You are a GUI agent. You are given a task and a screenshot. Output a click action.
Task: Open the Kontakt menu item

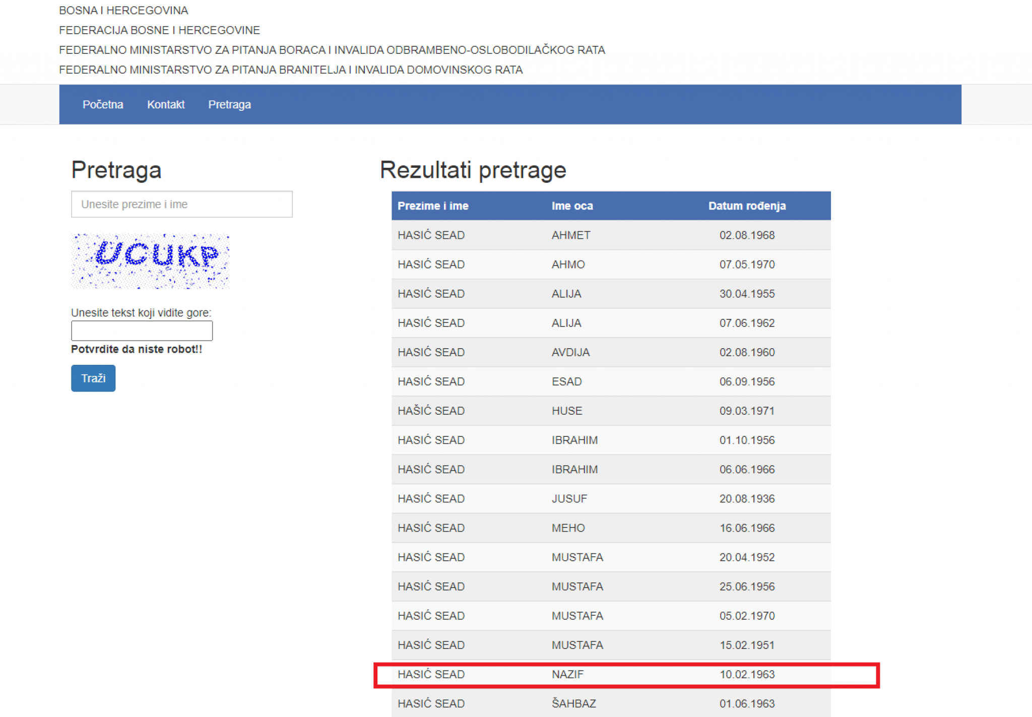coord(165,104)
